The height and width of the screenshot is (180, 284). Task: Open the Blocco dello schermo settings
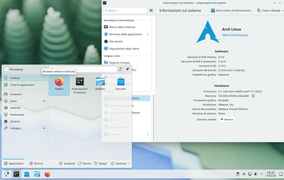click(x=122, y=27)
